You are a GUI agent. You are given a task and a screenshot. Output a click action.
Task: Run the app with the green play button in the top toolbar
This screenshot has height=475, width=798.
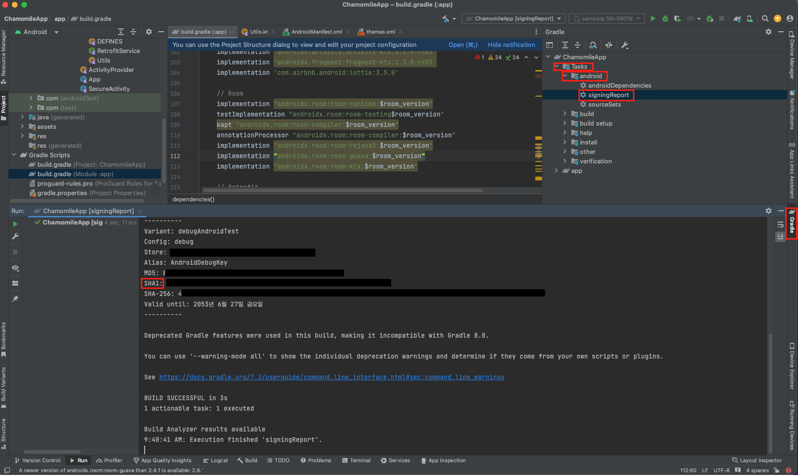(x=653, y=18)
